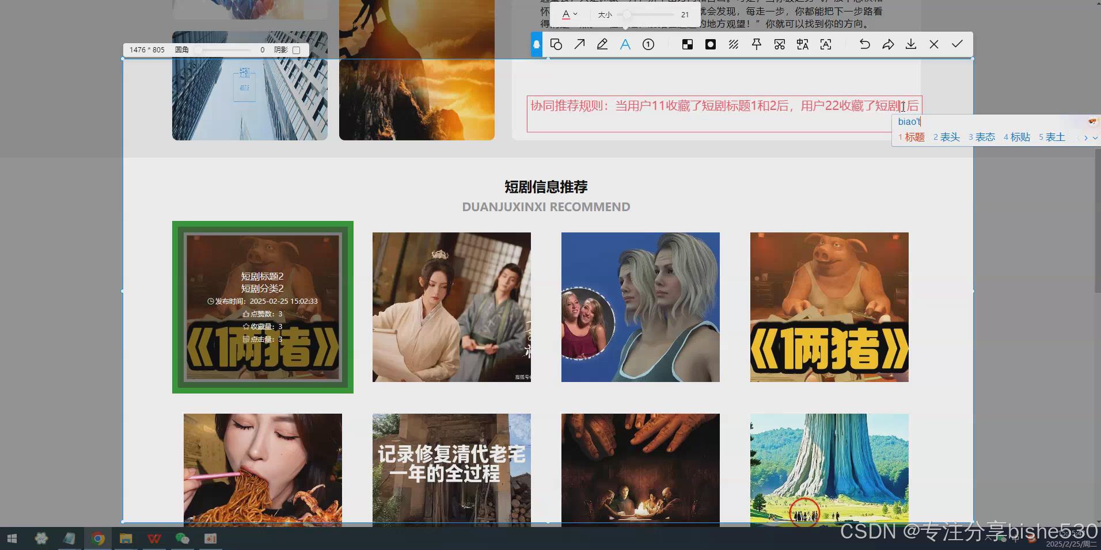The height and width of the screenshot is (550, 1101).
Task: Select the filled circle blur tool
Action: [x=711, y=44]
